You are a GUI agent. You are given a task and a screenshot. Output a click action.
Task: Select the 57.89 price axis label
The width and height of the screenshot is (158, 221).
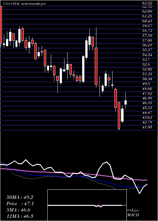pos(147,35)
